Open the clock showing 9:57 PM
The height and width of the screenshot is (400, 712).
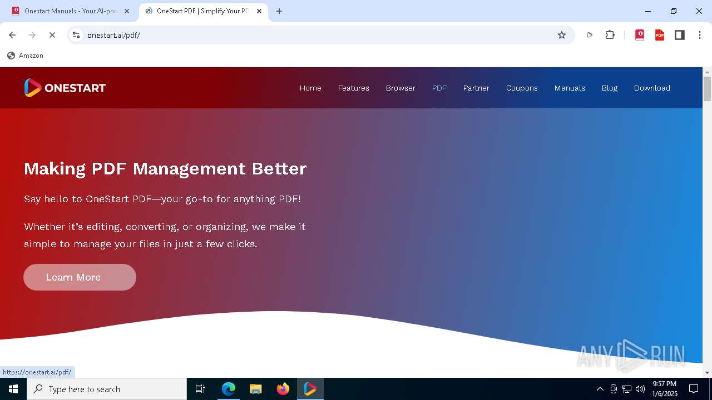tap(664, 389)
